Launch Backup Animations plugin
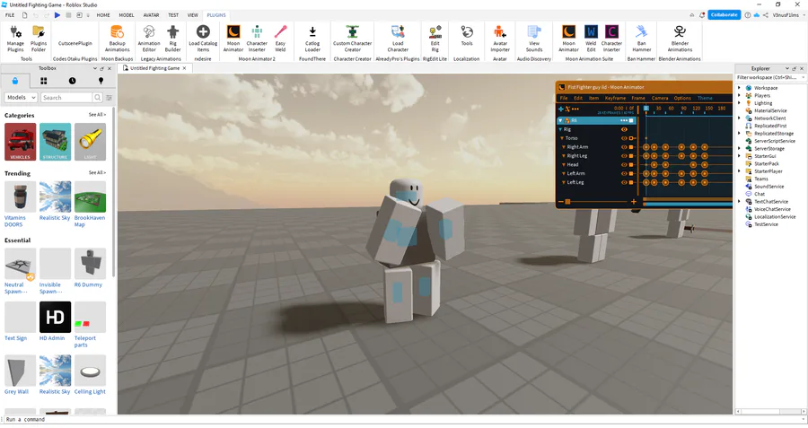Image resolution: width=808 pixels, height=428 pixels. 117,39
